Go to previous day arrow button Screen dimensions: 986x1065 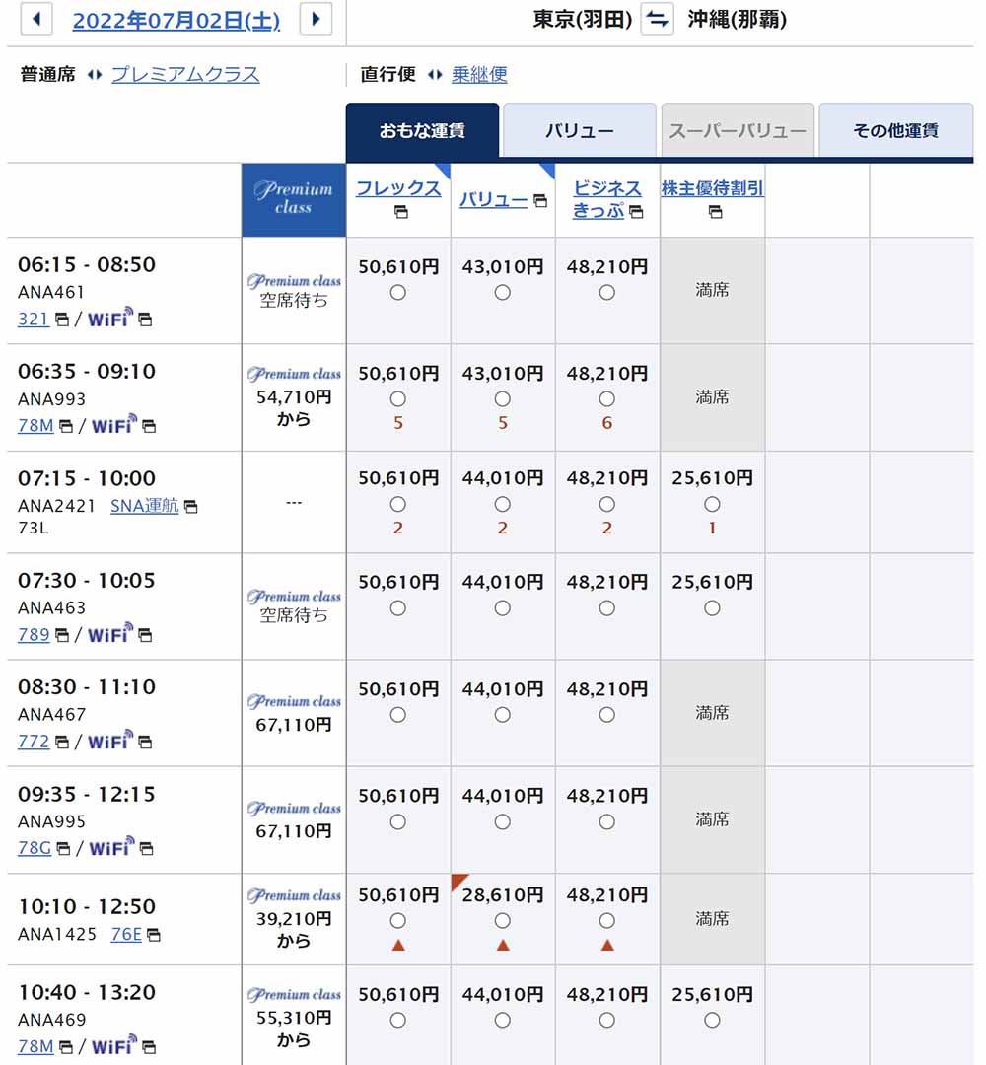point(36,19)
